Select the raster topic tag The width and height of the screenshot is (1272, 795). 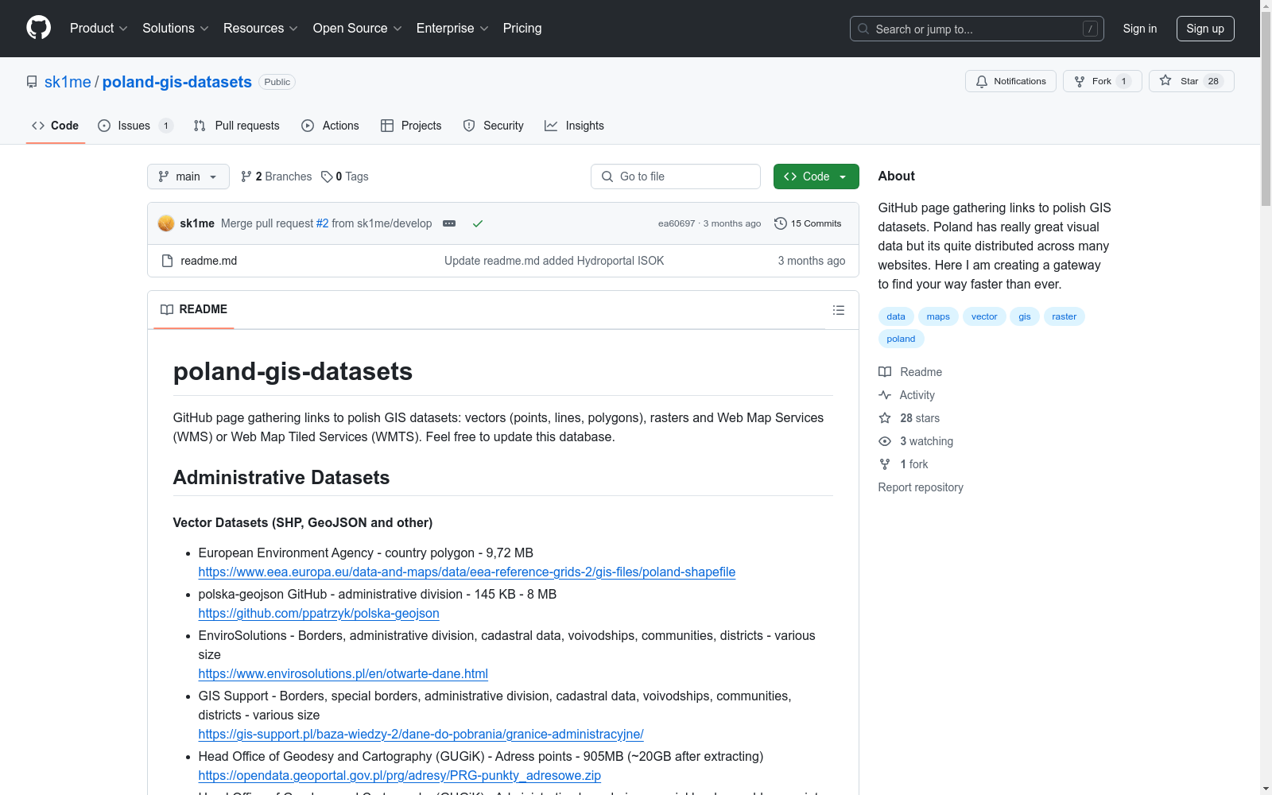[1065, 316]
